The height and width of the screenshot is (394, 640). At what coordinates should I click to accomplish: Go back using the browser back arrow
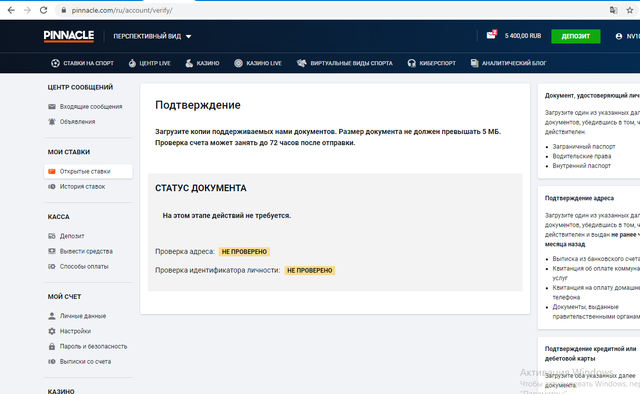(x=11, y=10)
